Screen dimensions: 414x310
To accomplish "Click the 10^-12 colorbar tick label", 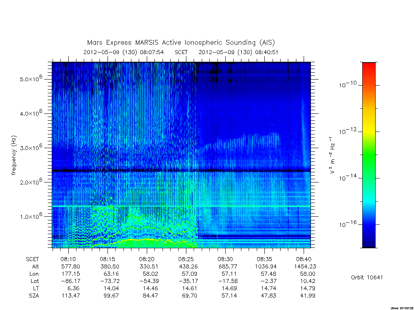I will (348, 131).
